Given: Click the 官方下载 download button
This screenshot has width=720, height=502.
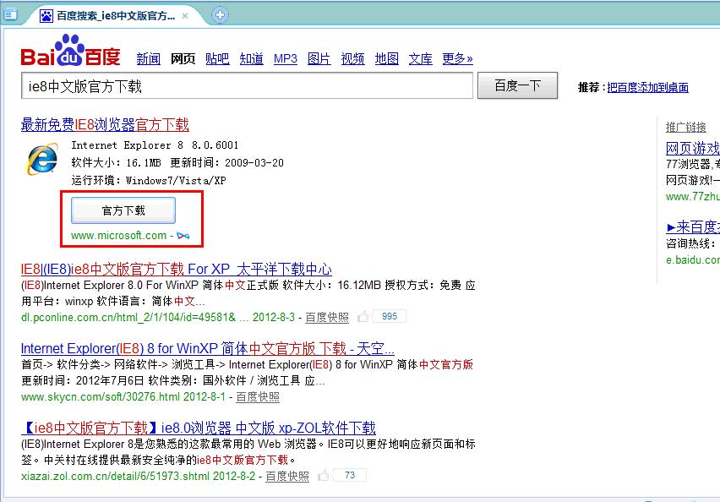Looking at the screenshot, I should 123,210.
